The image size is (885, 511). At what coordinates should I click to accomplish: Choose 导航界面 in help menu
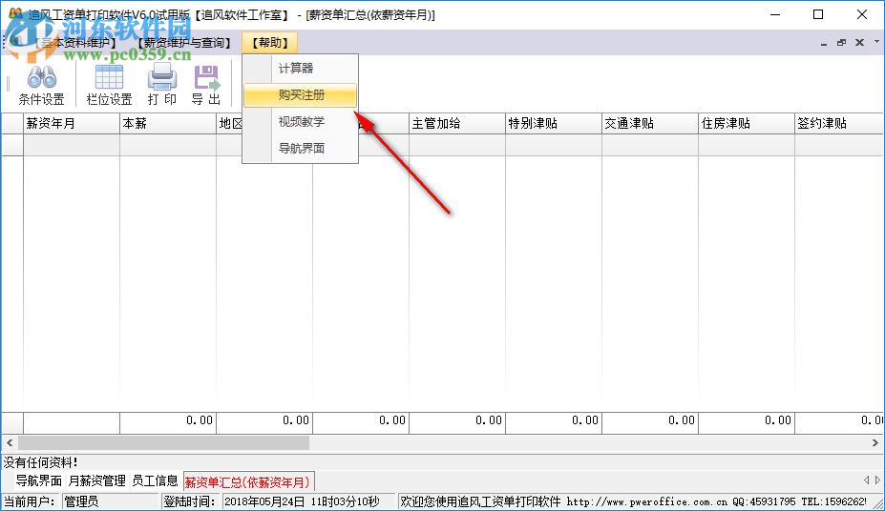301,148
